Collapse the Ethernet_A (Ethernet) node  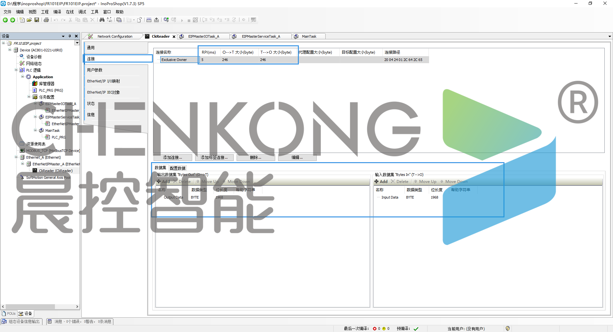16,157
